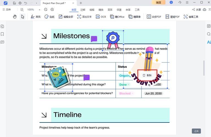Click the zoom out magnifier
Image resolution: width=211 pixels, height=137 pixels.
coord(46,10)
